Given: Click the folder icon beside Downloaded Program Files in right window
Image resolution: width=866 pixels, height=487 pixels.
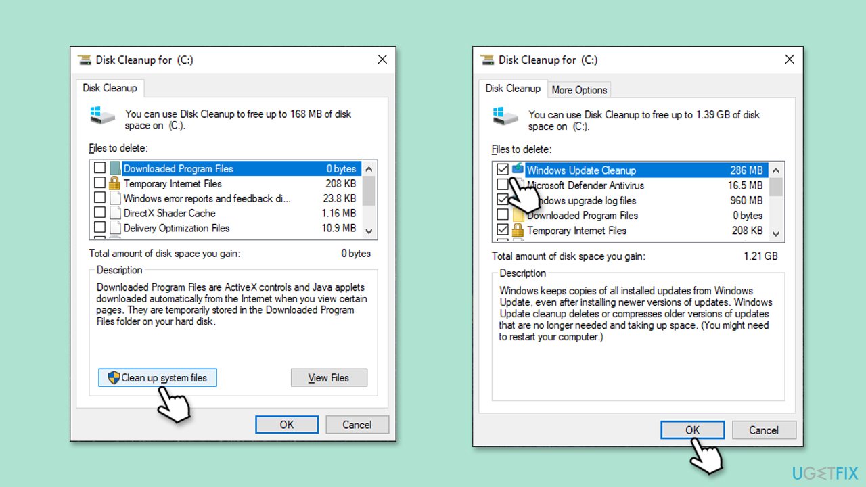Looking at the screenshot, I should pyautogui.click(x=519, y=215).
